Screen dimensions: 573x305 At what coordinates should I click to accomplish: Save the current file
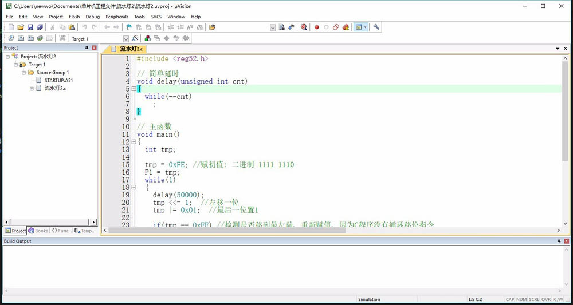point(30,27)
